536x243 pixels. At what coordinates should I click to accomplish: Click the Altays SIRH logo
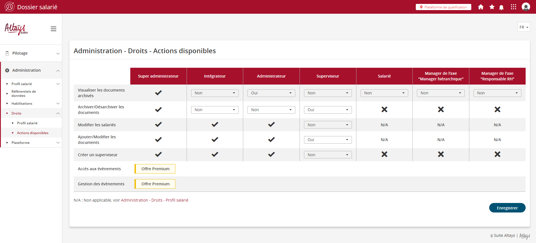tap(16, 29)
